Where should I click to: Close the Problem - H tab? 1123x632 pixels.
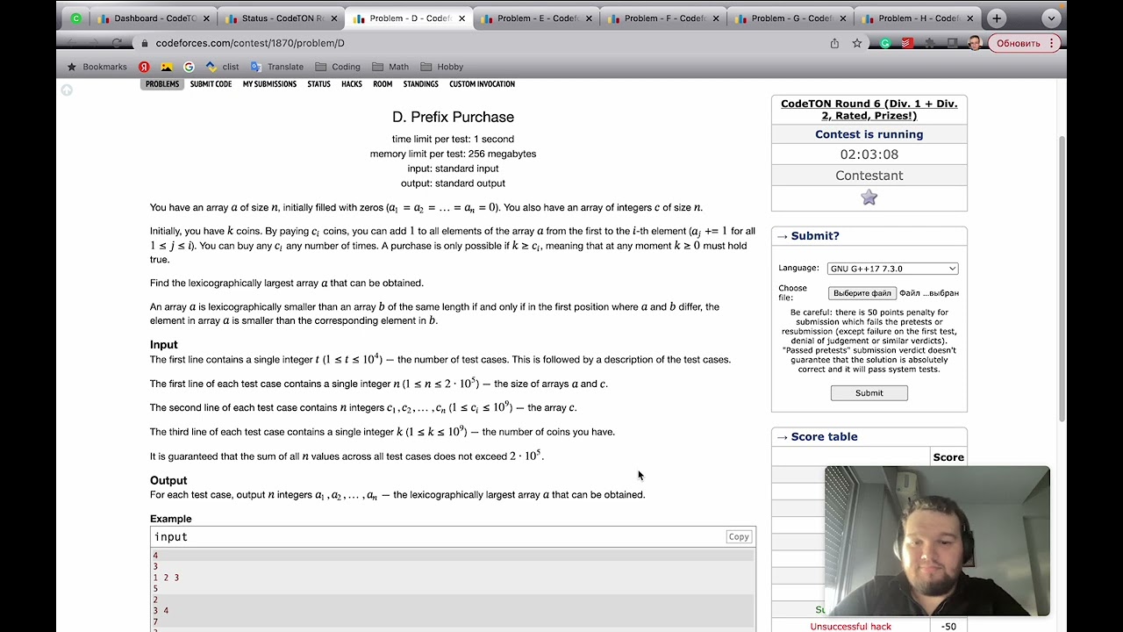(x=971, y=18)
